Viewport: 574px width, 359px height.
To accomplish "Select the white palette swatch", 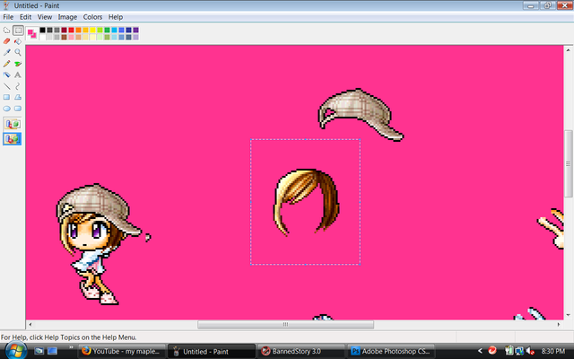I will pos(43,37).
